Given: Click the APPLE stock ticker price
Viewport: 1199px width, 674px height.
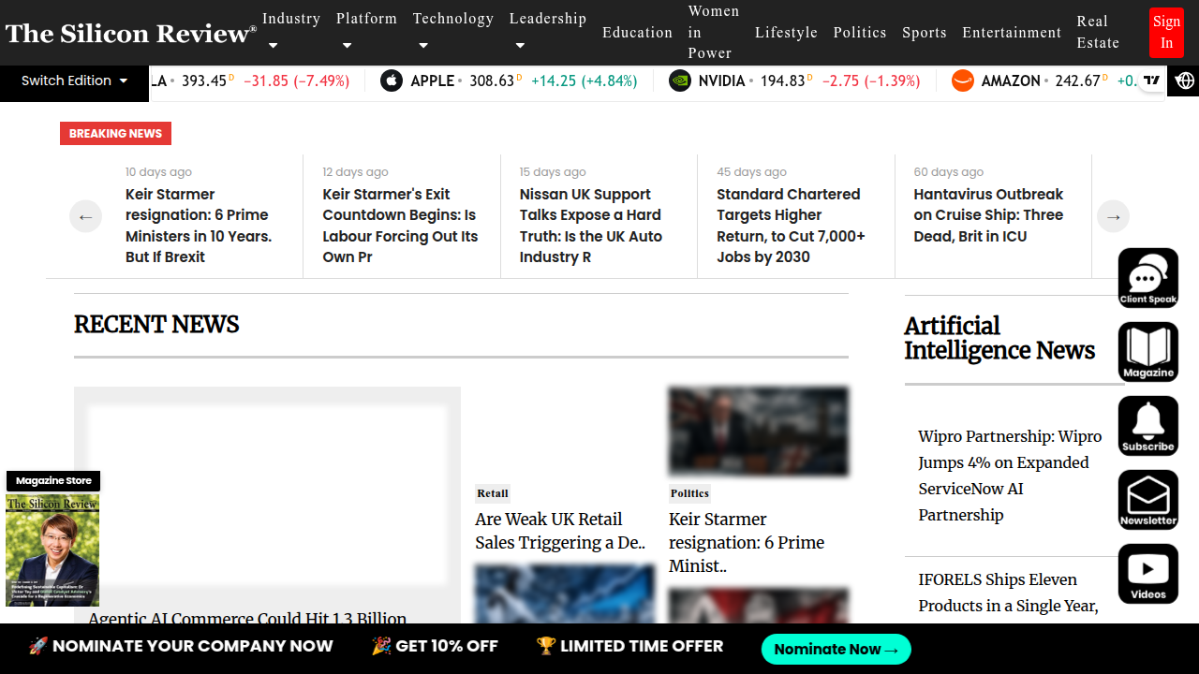Looking at the screenshot, I should [492, 81].
